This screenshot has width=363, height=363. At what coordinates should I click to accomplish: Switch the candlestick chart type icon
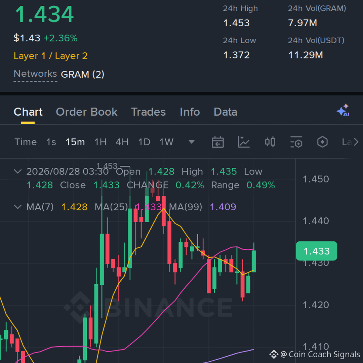click(270, 142)
